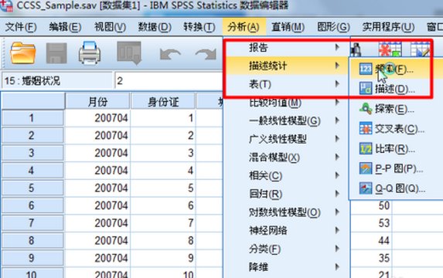This screenshot has width=443, height=278.
Task: Click the Q-Q plot icon
Action: 366,188
